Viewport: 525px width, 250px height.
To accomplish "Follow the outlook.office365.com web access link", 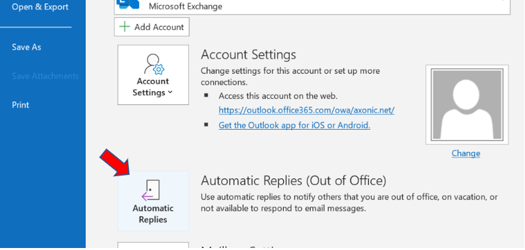I will 306,110.
